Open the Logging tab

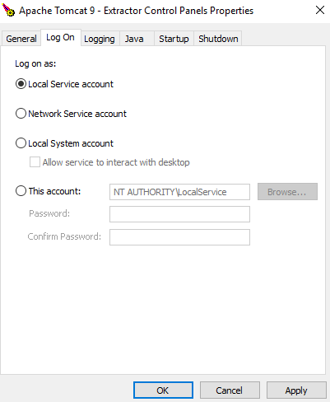point(100,39)
